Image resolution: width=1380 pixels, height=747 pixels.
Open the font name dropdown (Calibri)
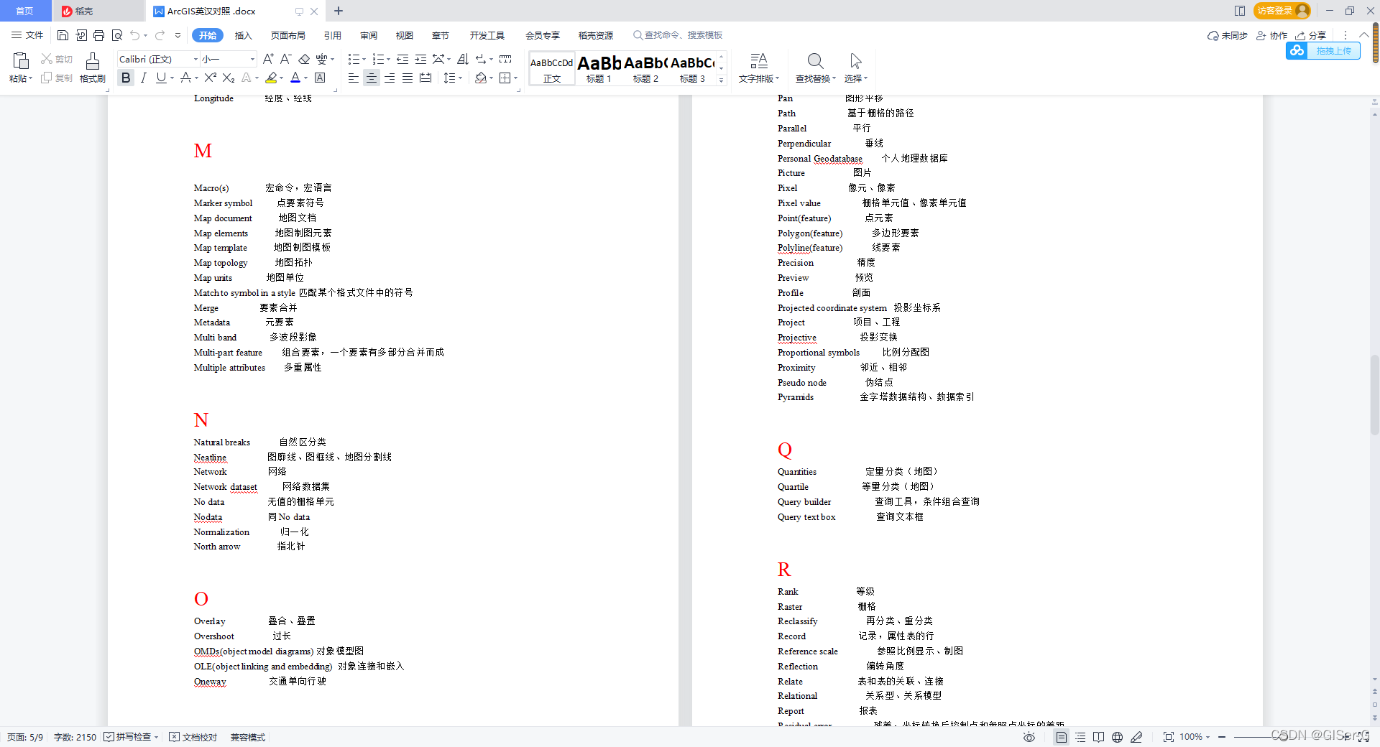(195, 59)
